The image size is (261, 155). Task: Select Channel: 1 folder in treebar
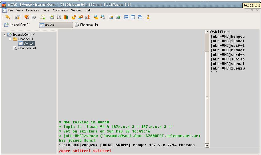[x=26, y=39]
